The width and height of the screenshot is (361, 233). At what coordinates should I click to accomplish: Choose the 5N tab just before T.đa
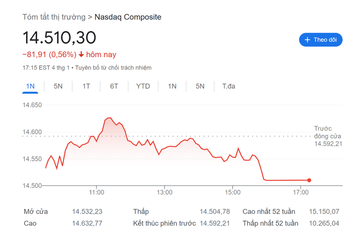[200, 86]
